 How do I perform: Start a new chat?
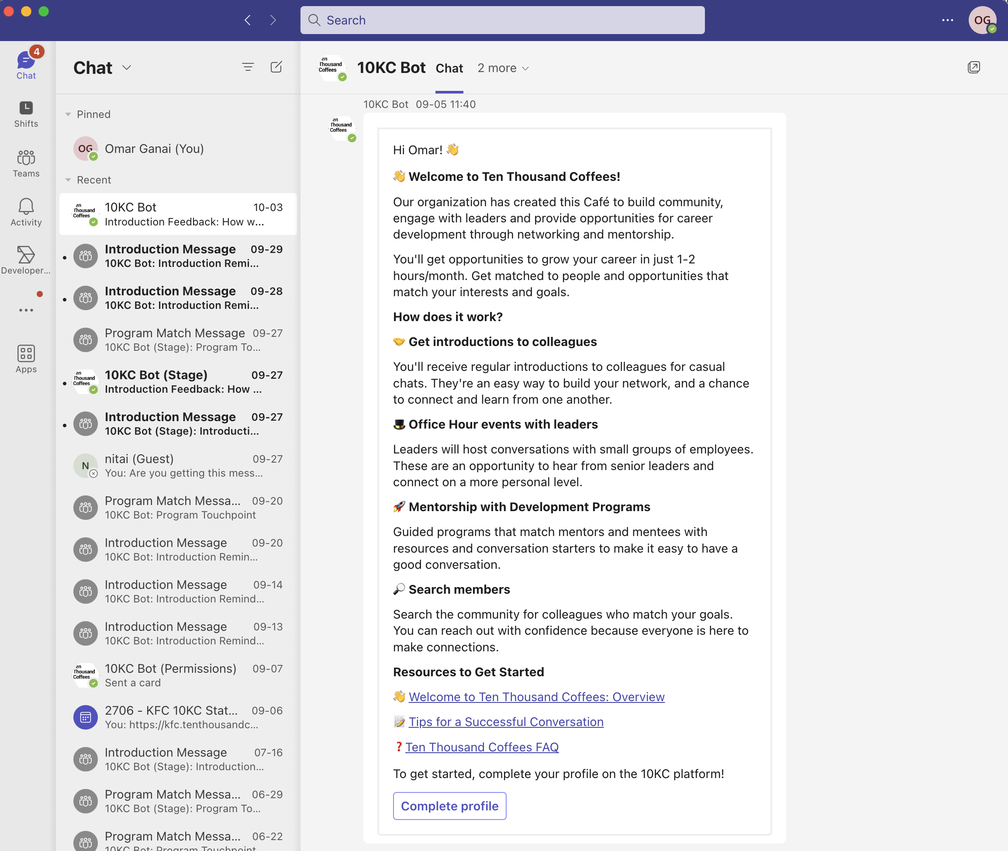pyautogui.click(x=276, y=67)
